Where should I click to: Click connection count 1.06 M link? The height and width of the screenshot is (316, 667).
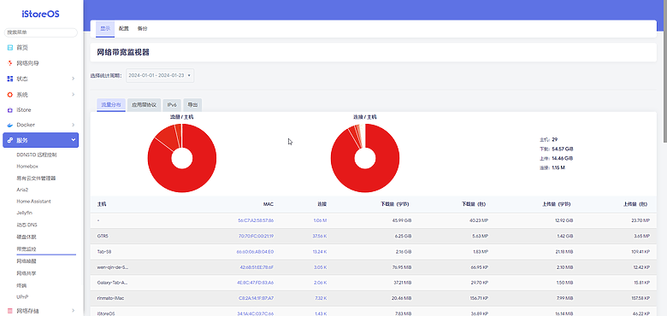pos(320,220)
